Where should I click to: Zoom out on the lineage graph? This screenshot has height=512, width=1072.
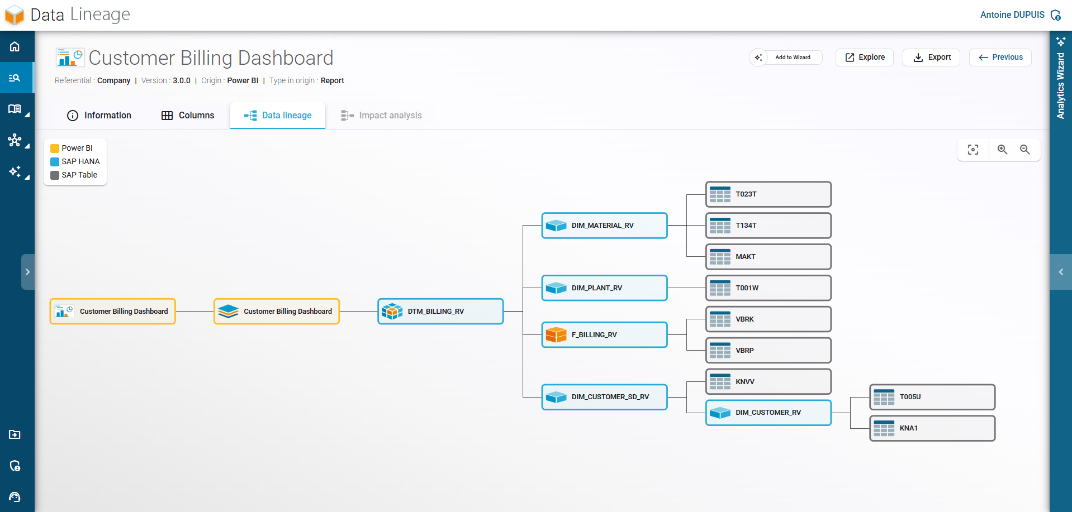tap(1025, 150)
